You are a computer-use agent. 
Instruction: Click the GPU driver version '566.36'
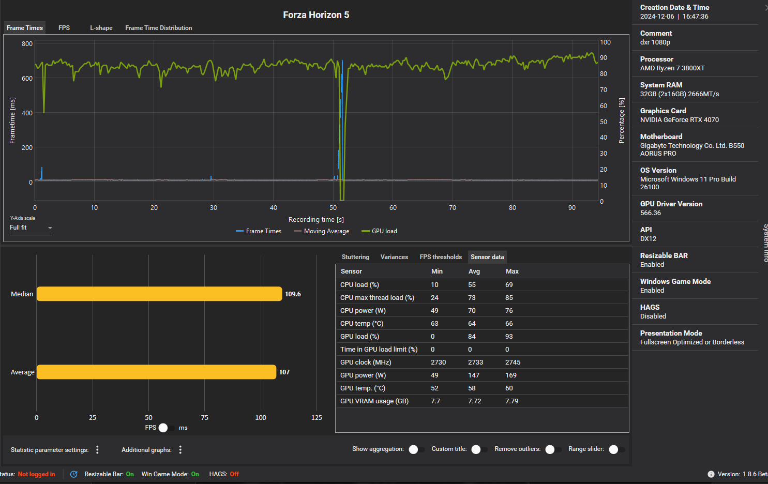tap(651, 213)
